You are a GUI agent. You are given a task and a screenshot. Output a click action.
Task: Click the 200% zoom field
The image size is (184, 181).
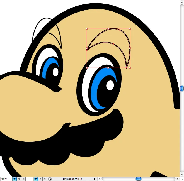click(x=6, y=179)
